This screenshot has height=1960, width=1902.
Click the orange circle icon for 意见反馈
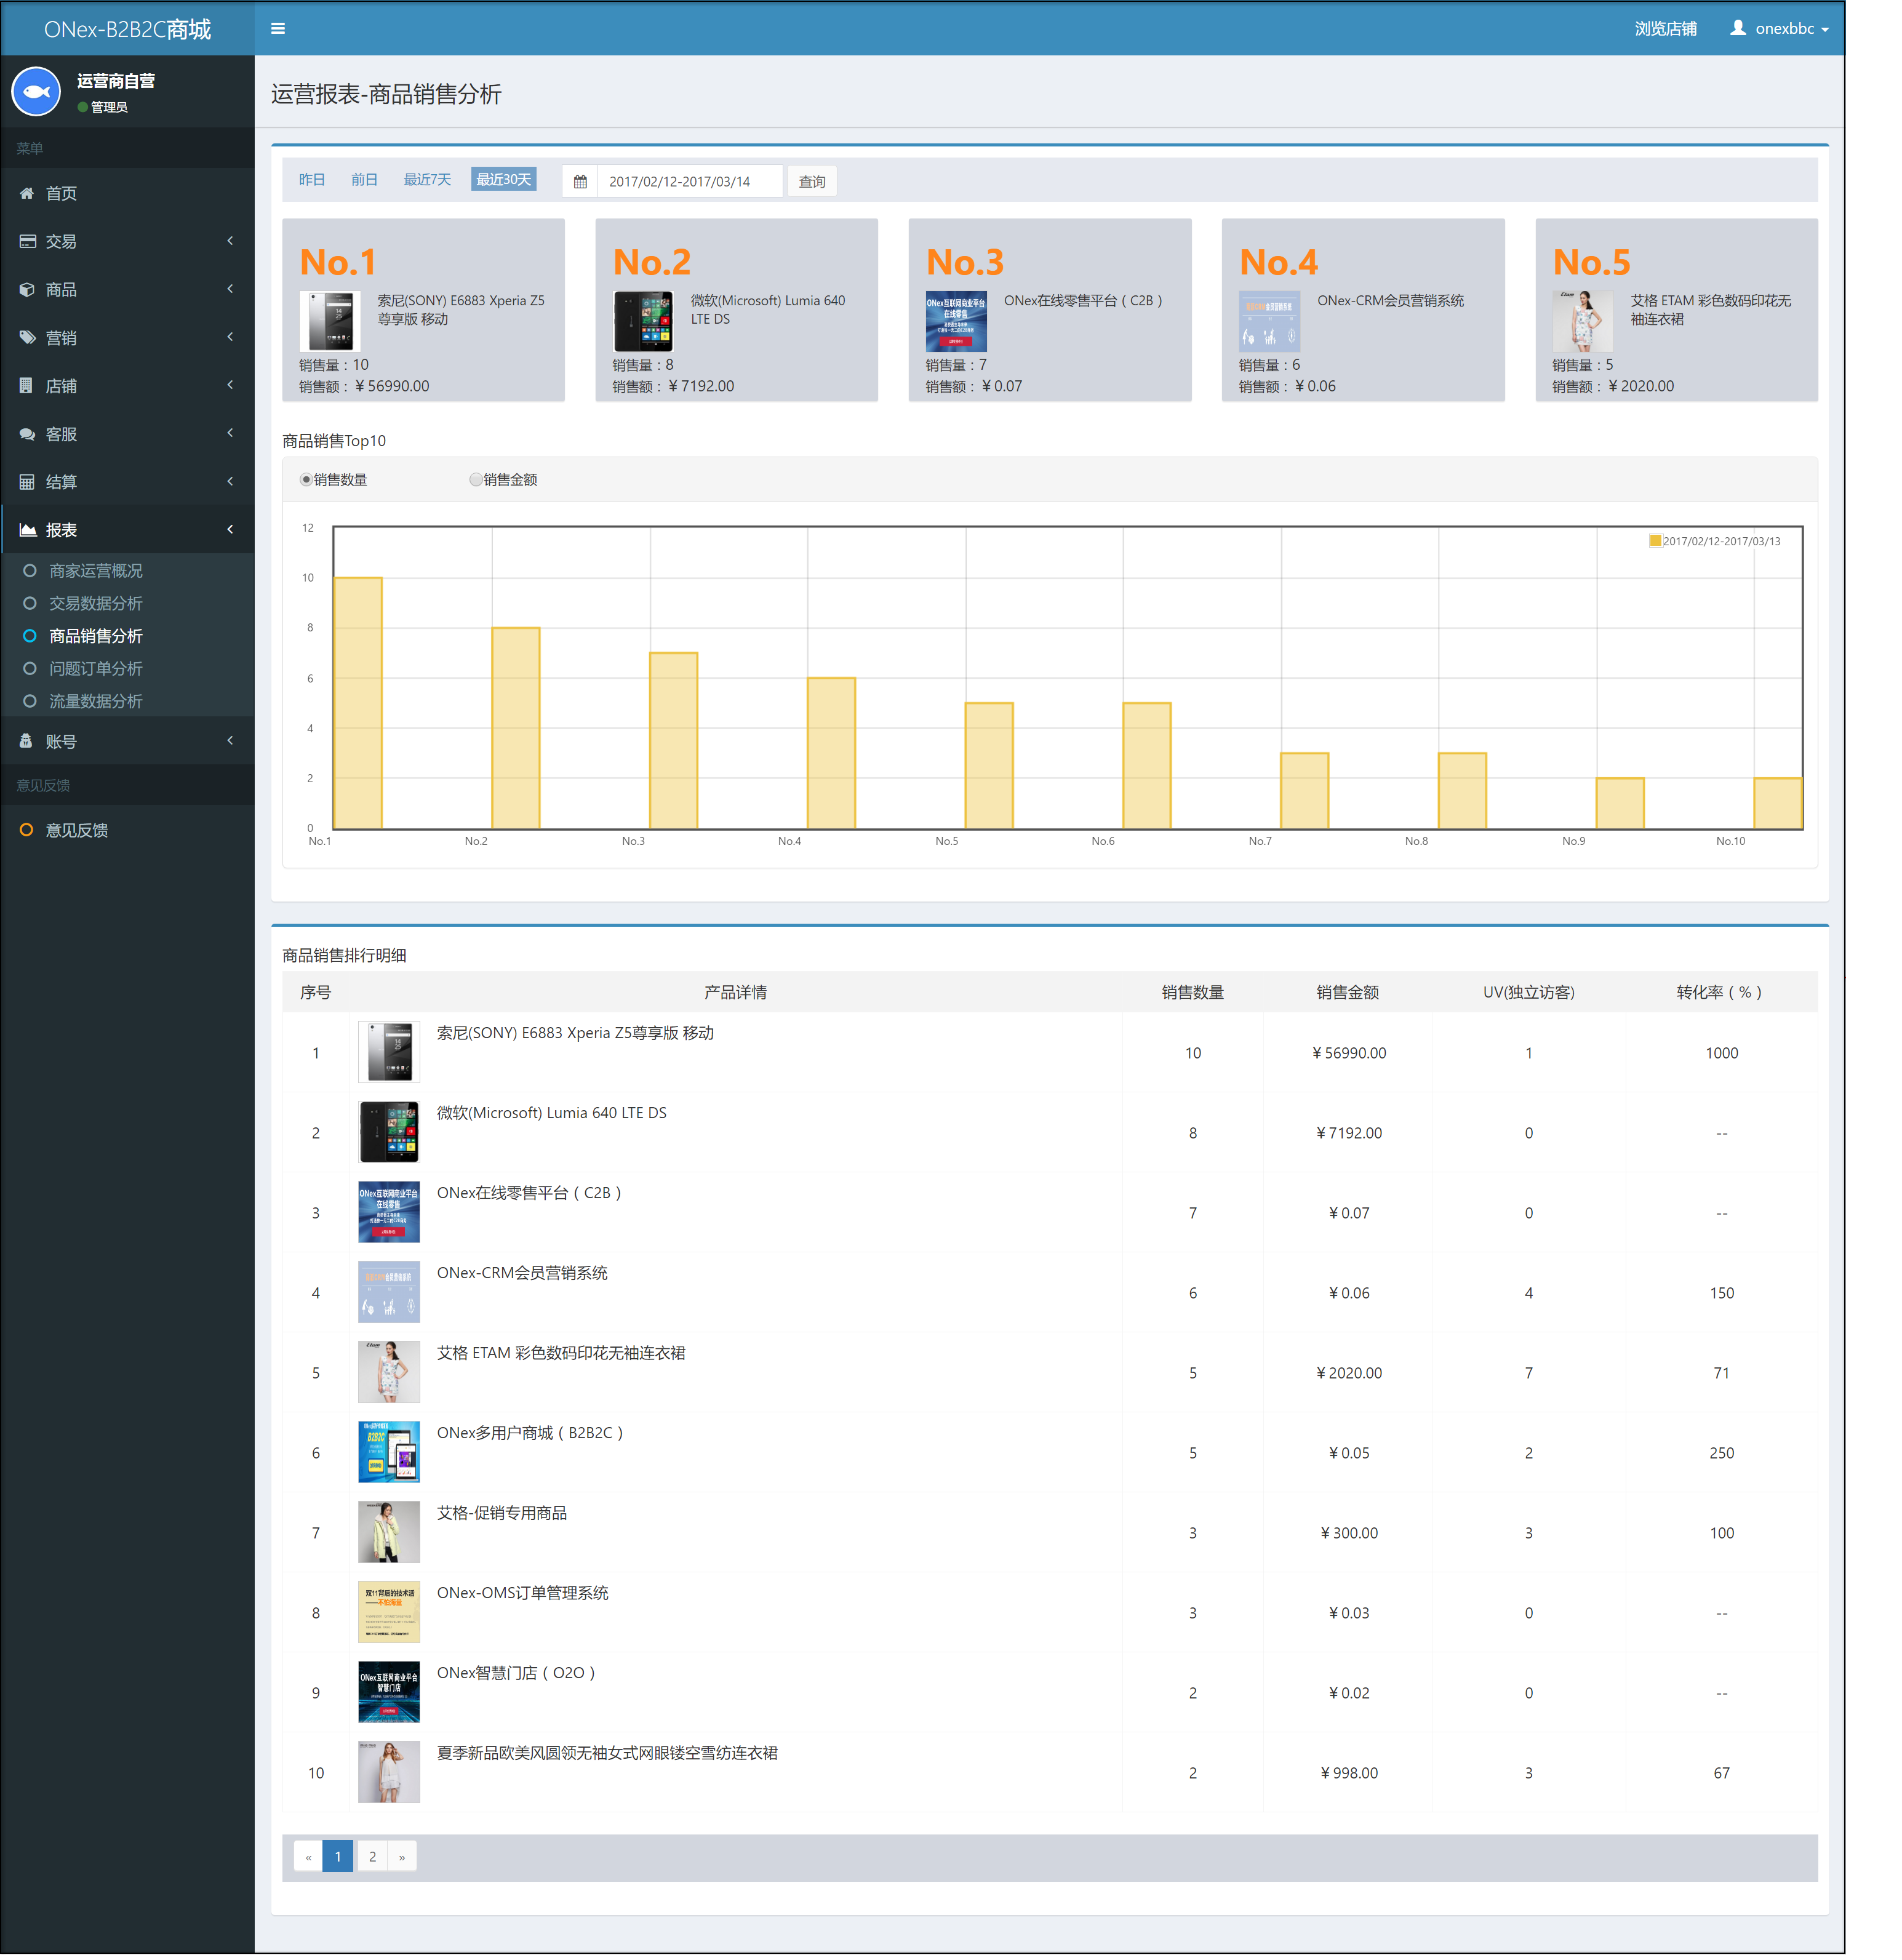pyautogui.click(x=27, y=830)
